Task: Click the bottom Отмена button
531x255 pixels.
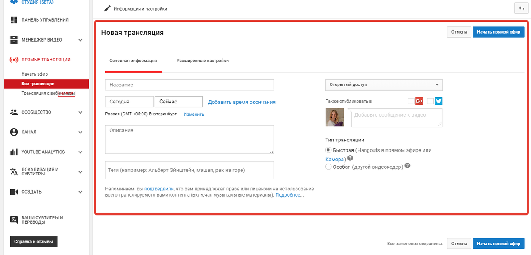Action: pos(459,244)
